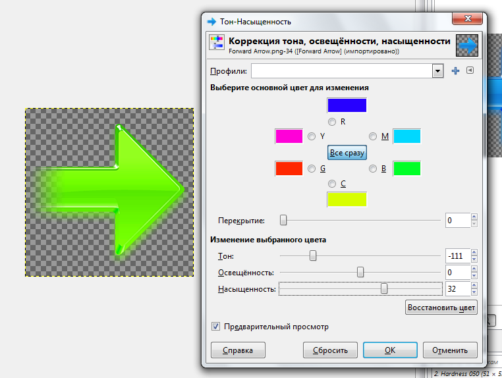
Task: Select the Y primary color radio button
Action: tap(312, 137)
